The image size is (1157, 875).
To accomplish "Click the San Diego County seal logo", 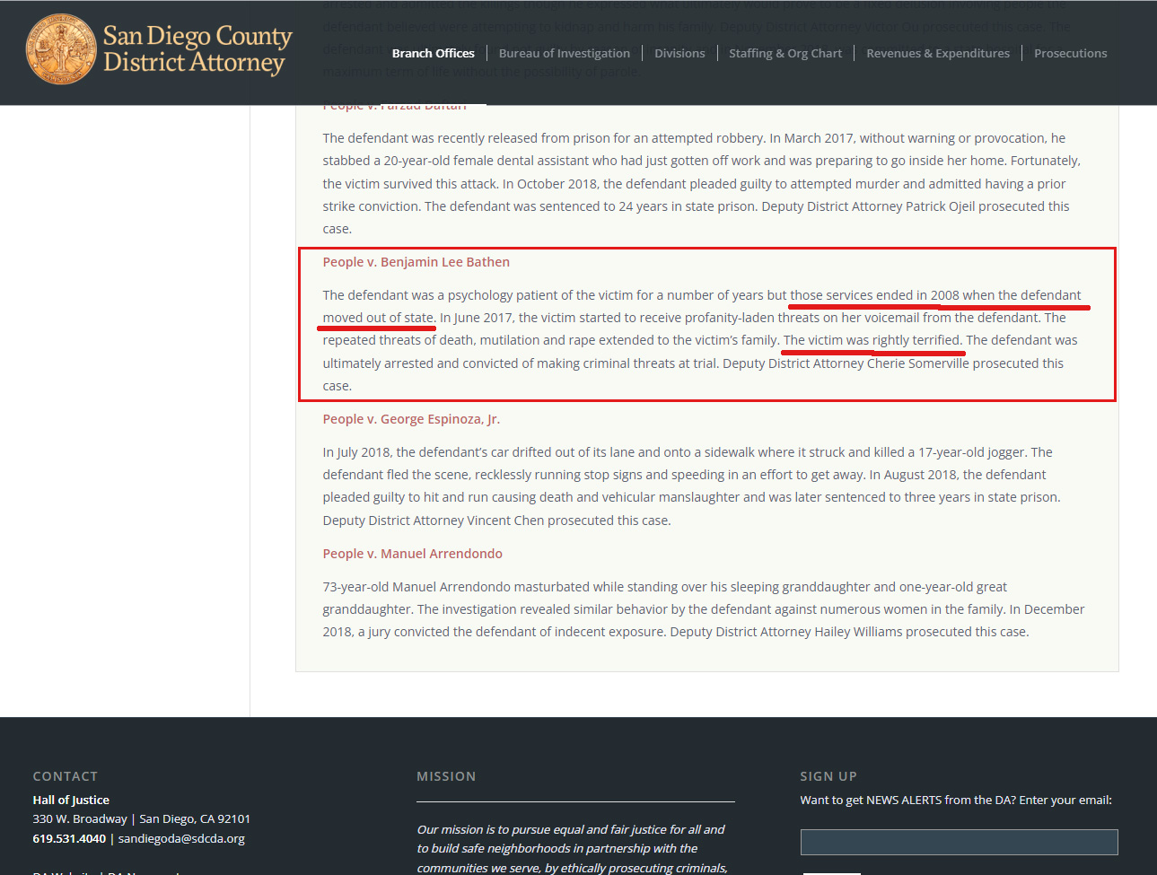I will click(x=61, y=49).
